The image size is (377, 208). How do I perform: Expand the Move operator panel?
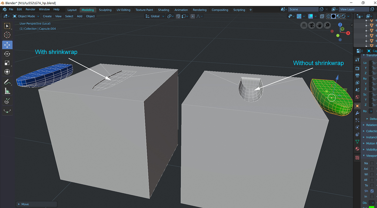(x=37, y=204)
